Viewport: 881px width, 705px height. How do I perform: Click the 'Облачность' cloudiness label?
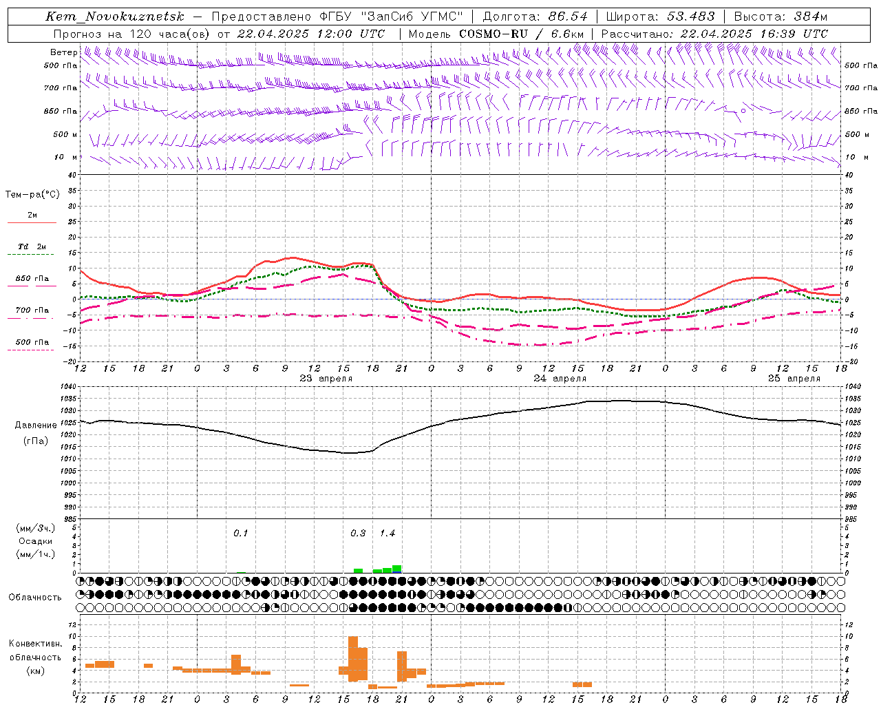point(35,598)
